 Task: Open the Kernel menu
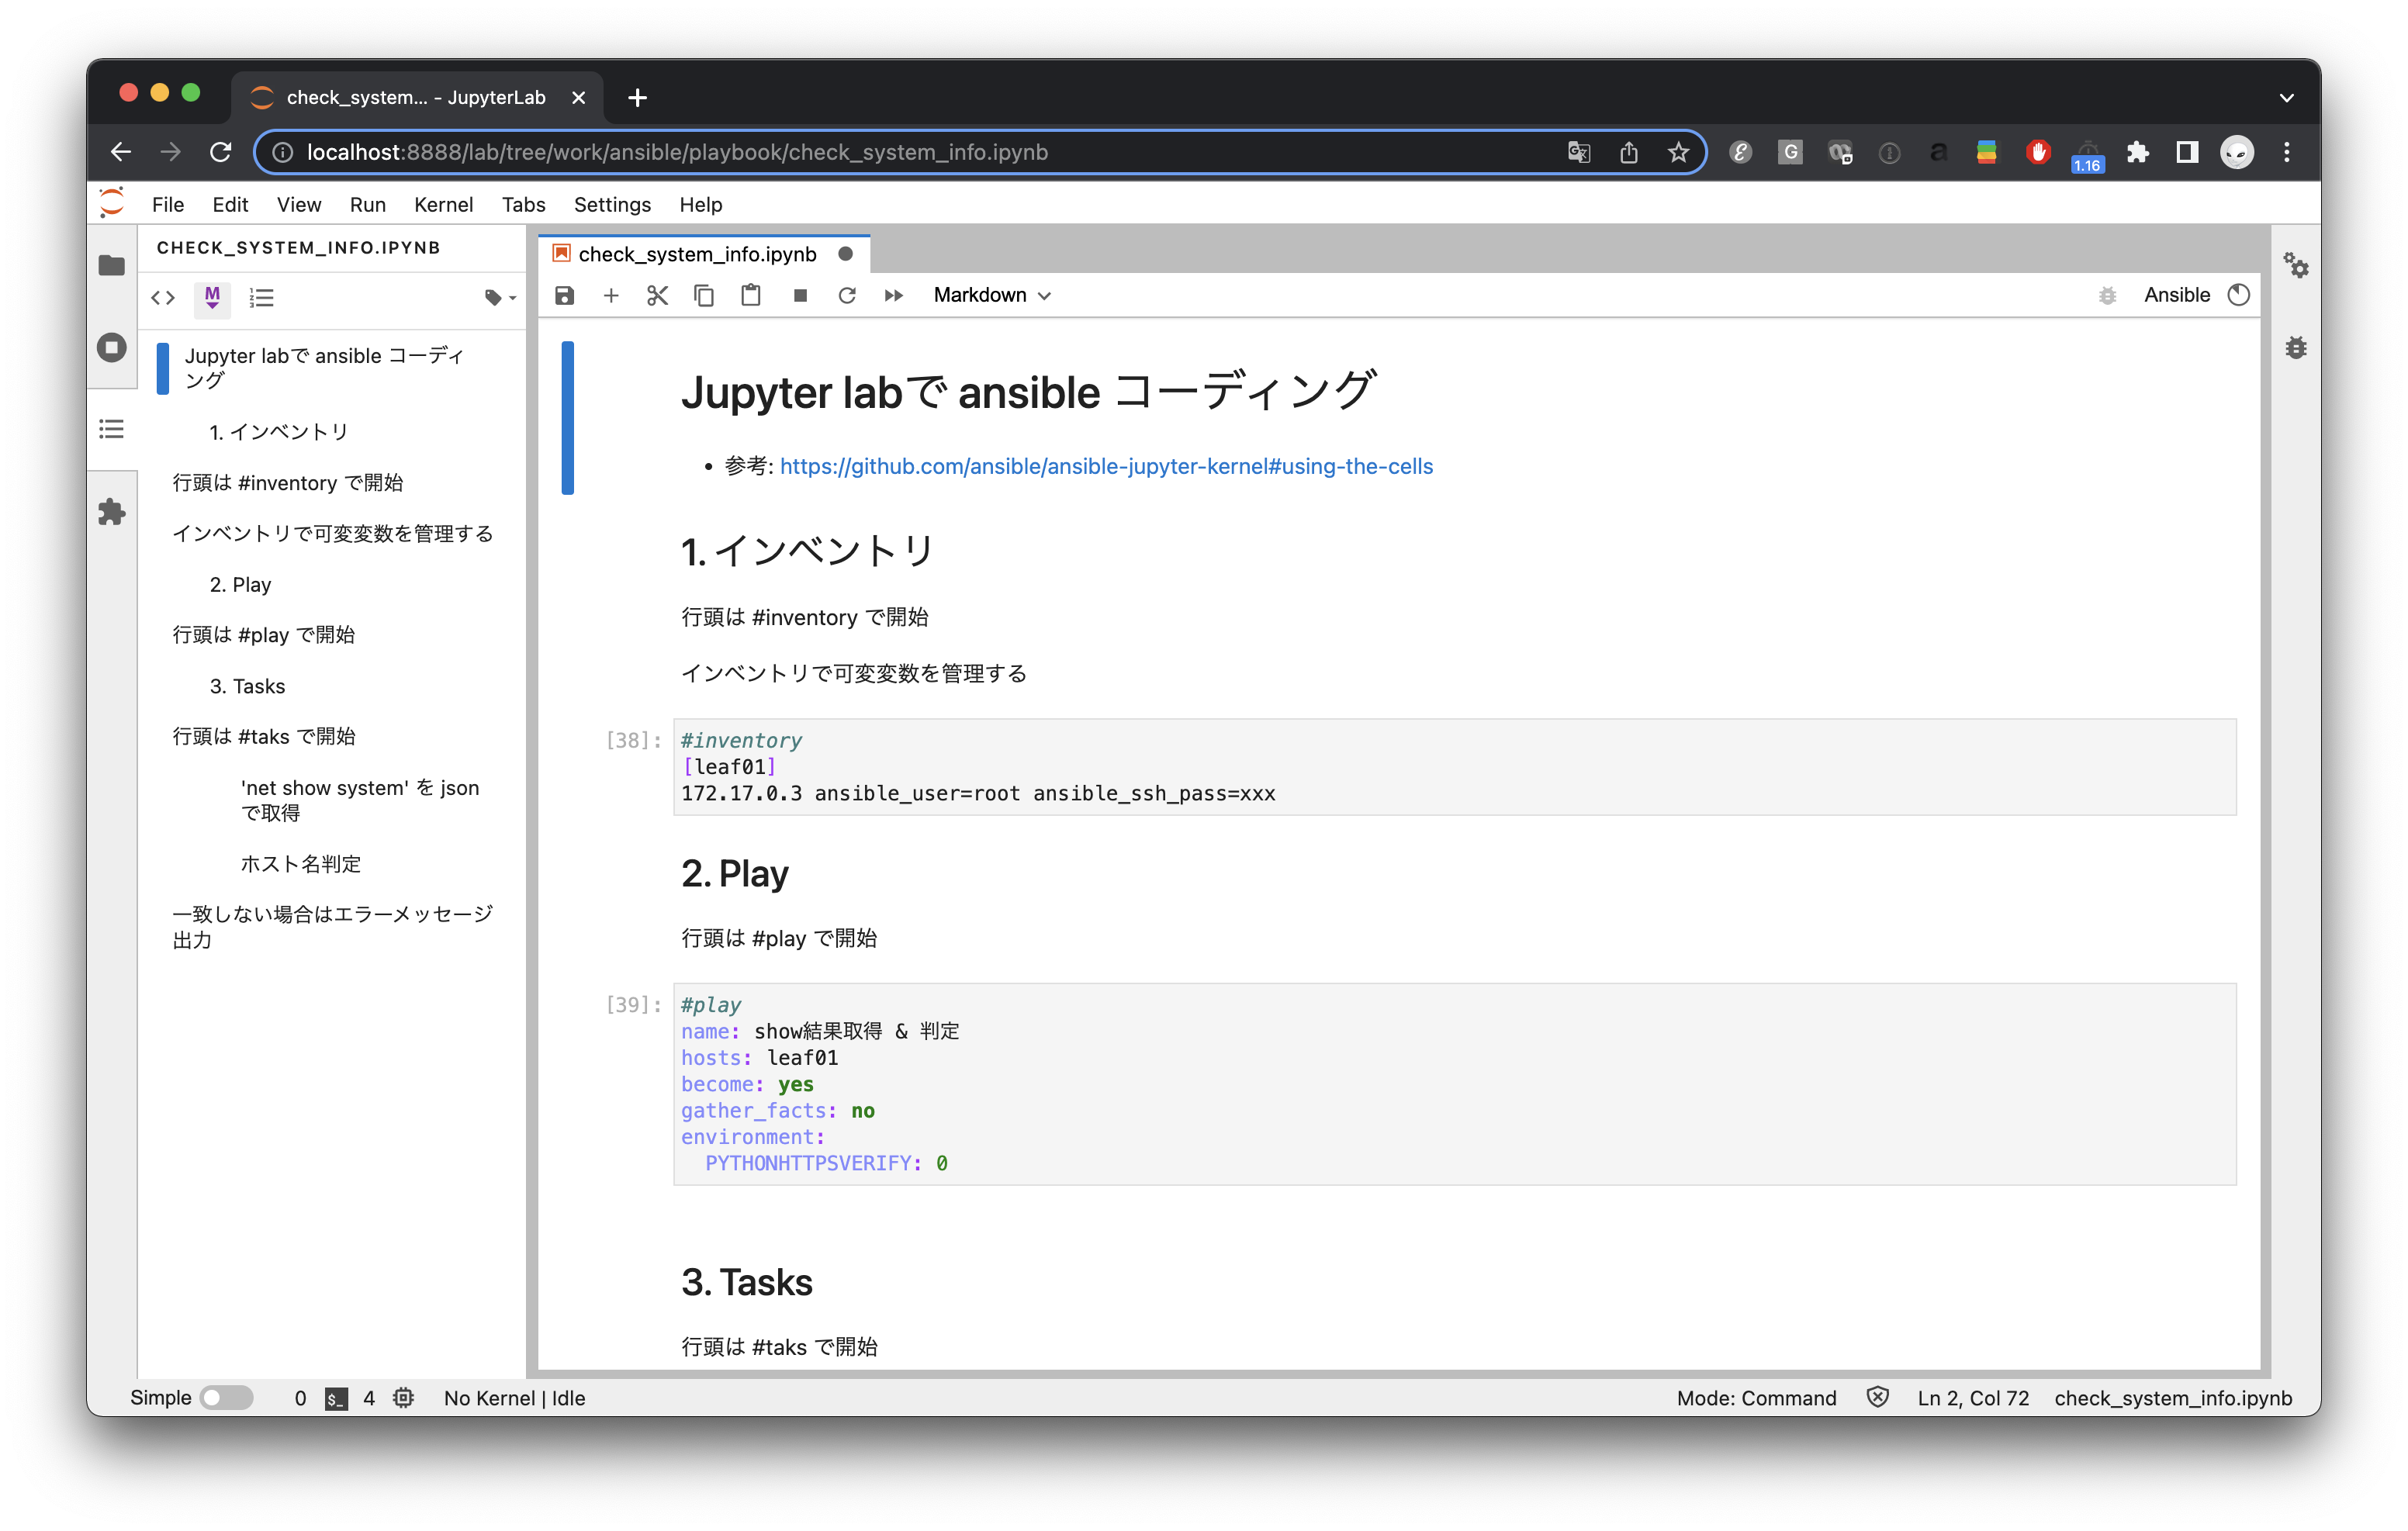tap(443, 204)
